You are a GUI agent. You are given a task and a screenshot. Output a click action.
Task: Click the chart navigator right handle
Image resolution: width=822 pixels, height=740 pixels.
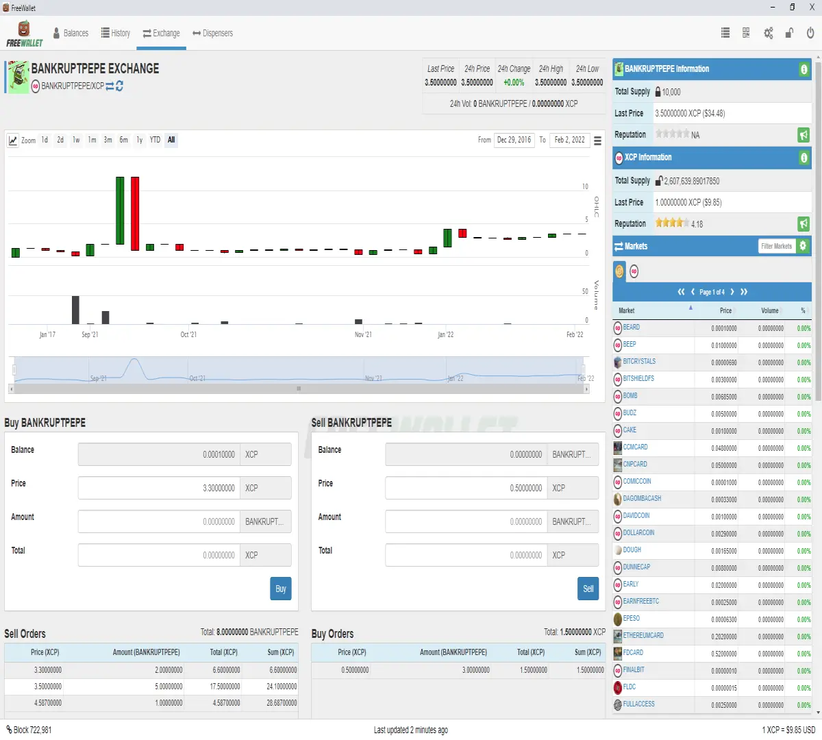coord(584,370)
